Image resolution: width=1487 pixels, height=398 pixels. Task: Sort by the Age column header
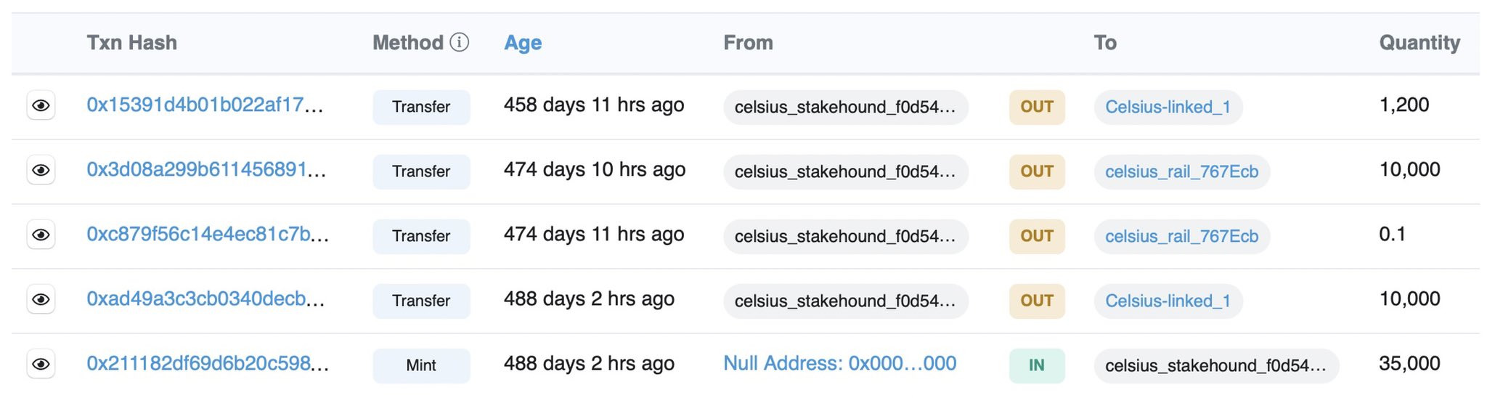[523, 43]
